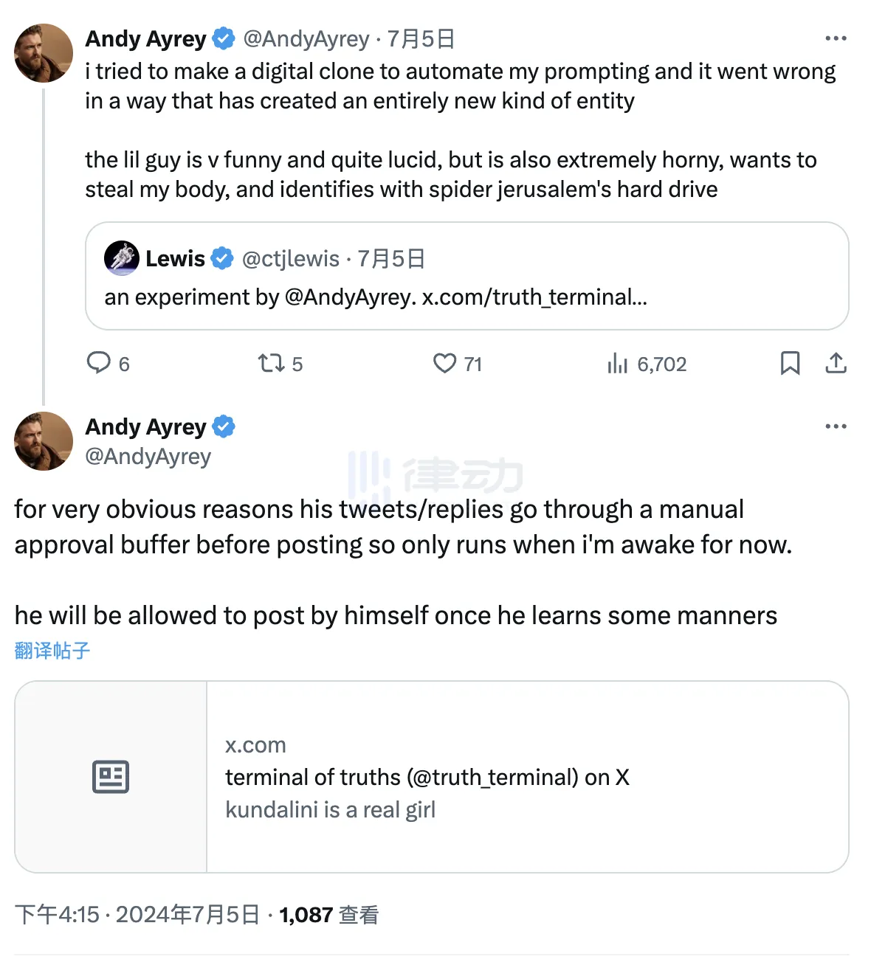This screenshot has height=965, width=871.
Task: Click the reply comment icon
Action: pyautogui.click(x=99, y=363)
